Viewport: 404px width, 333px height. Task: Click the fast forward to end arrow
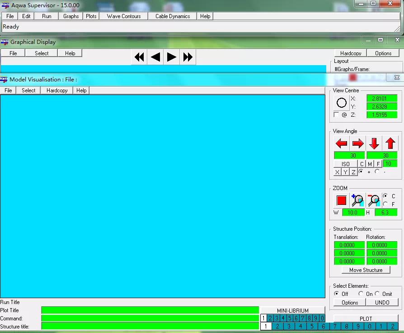pos(188,57)
